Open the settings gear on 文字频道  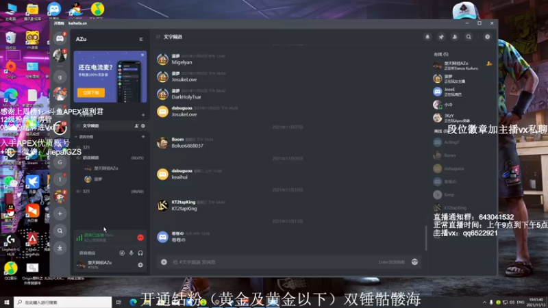pos(143,126)
